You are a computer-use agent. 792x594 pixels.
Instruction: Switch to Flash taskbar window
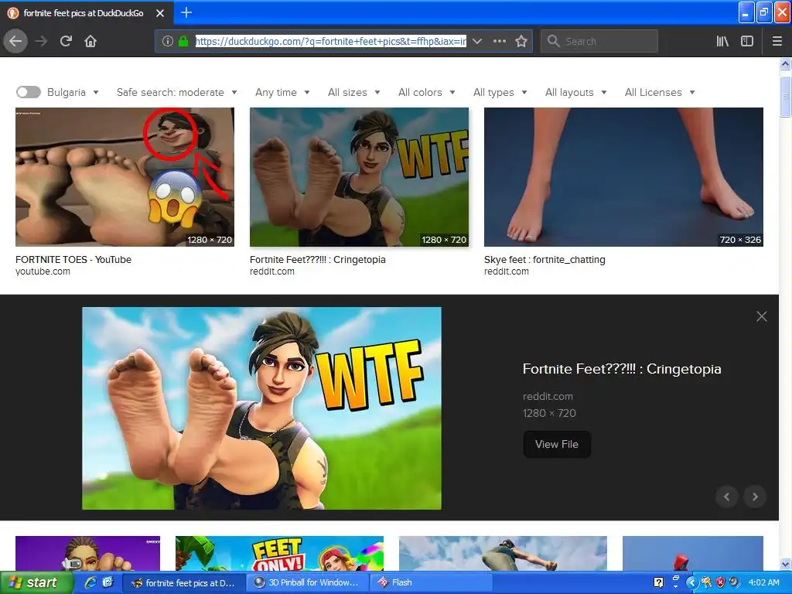[x=430, y=582]
